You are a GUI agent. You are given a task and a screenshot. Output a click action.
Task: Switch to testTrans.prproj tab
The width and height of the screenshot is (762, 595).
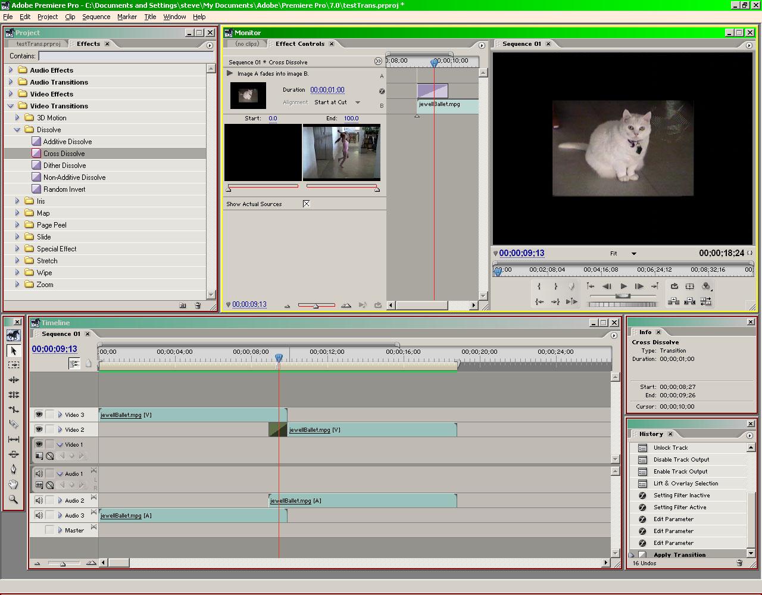(38, 44)
